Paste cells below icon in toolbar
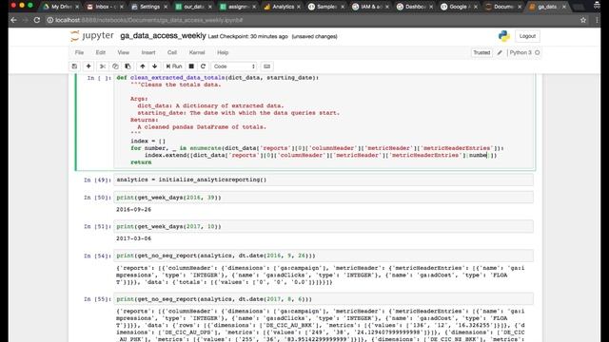Image resolution: width=609 pixels, height=342 pixels. point(128,66)
